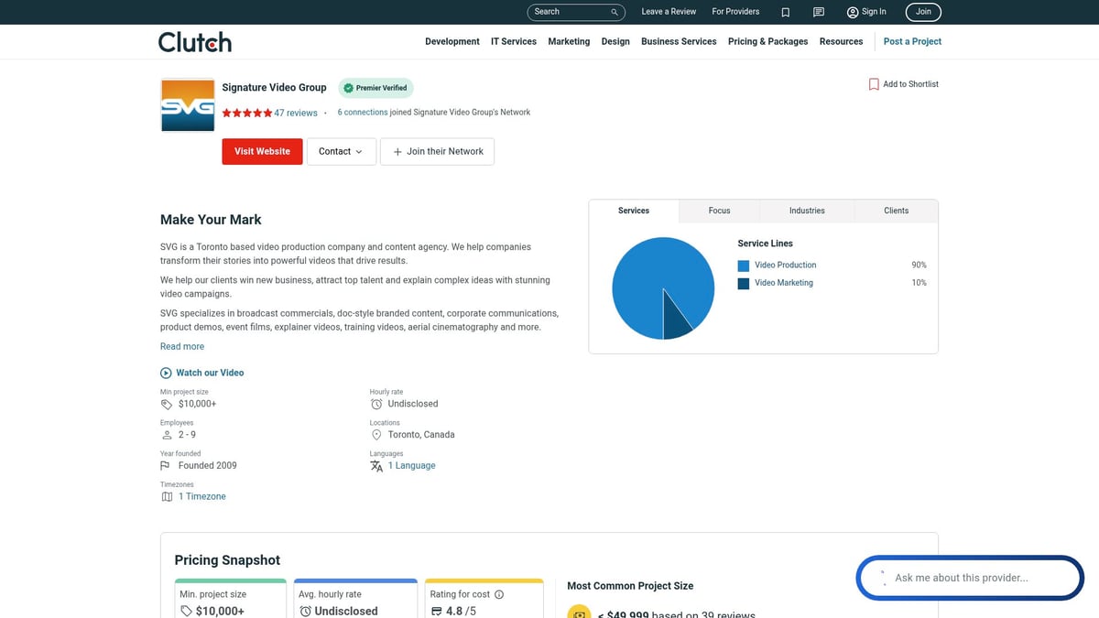Click the SVG company logo
This screenshot has width=1099, height=618.
(188, 105)
